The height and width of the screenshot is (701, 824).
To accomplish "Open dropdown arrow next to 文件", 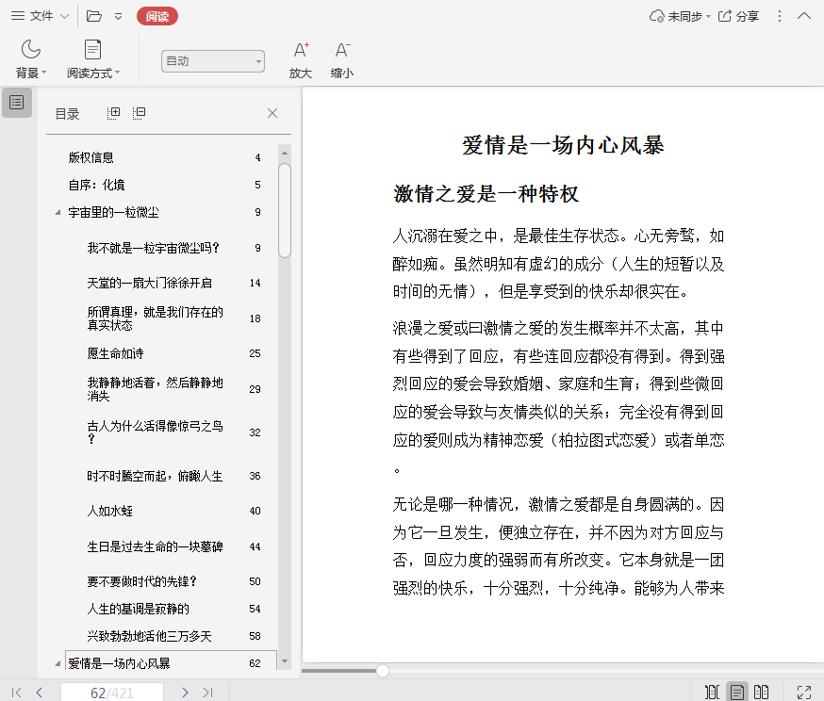I will pos(65,16).
